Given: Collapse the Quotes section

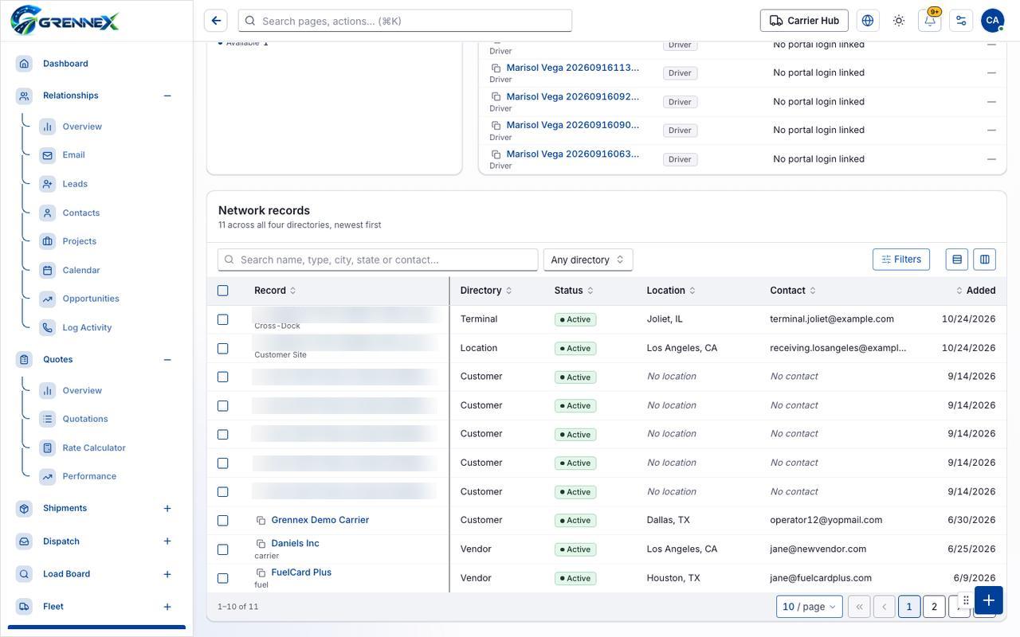Looking at the screenshot, I should click(x=167, y=360).
